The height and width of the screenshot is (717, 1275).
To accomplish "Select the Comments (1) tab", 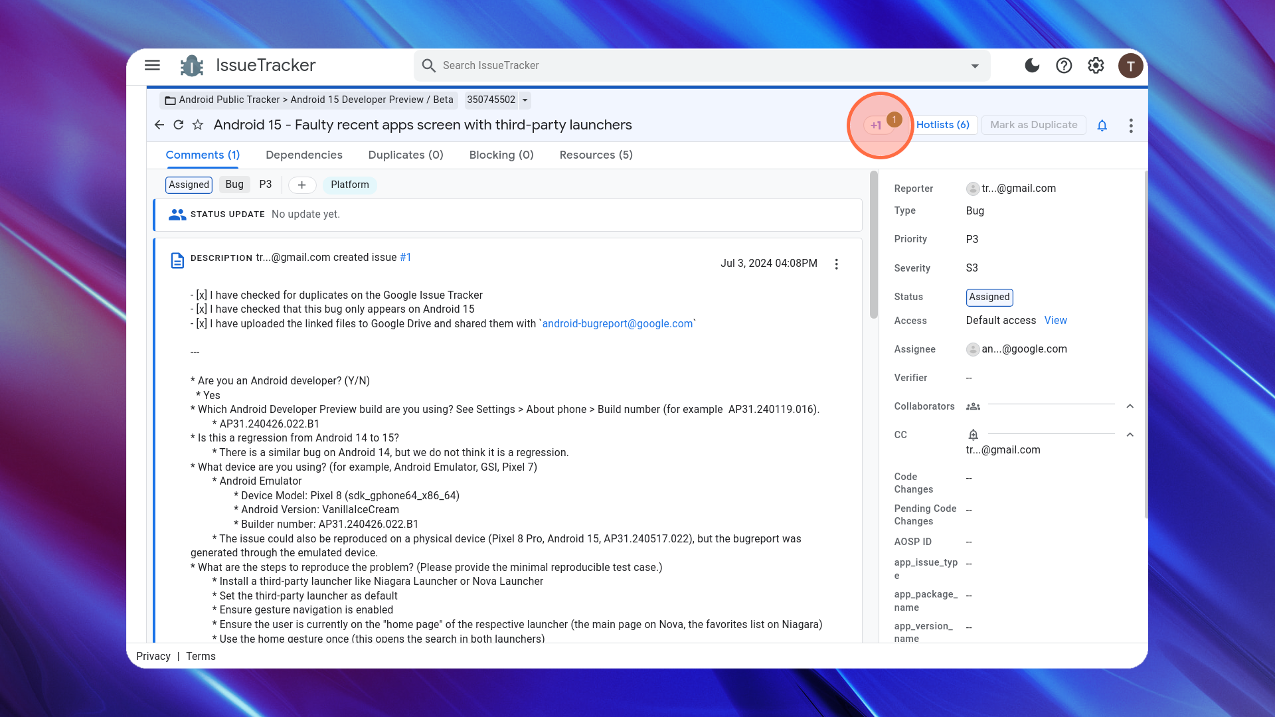I will (203, 155).
